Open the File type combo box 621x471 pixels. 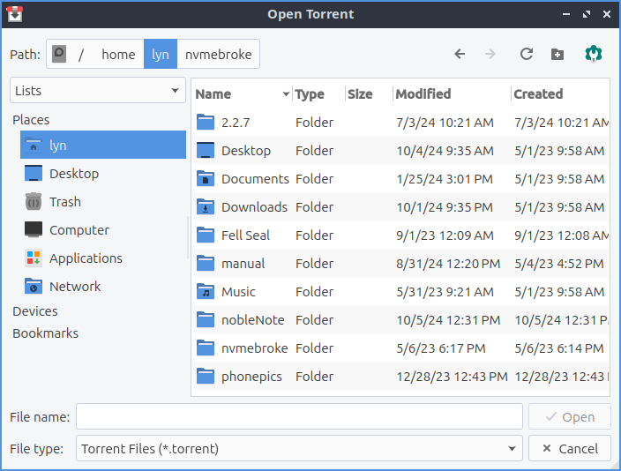(299, 449)
